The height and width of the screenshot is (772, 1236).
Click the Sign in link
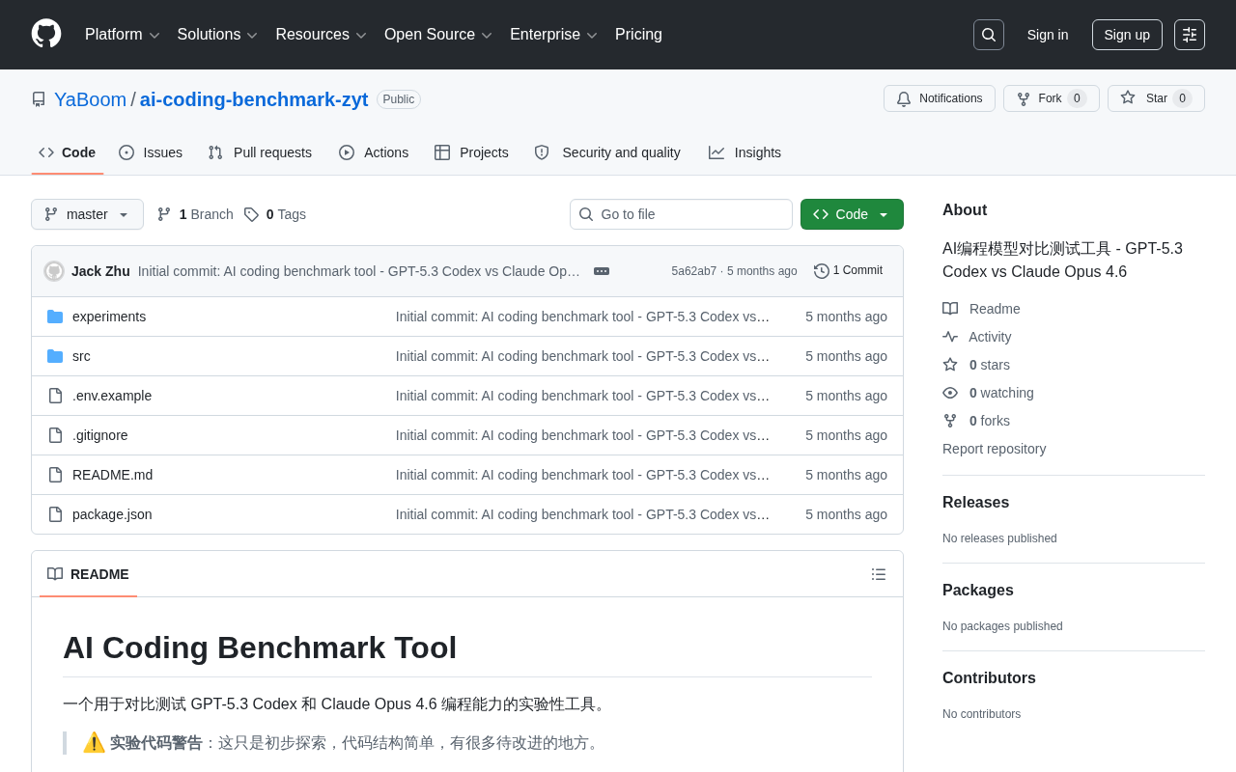1048,35
